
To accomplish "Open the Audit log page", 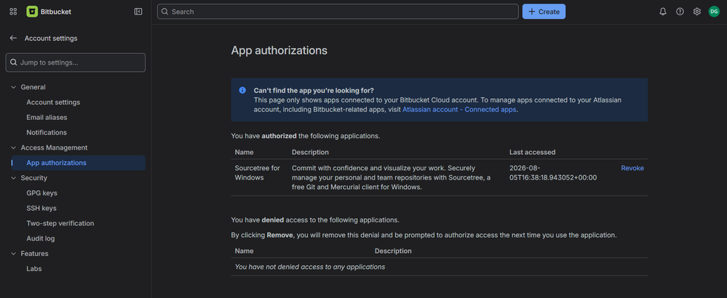I will pos(40,239).
